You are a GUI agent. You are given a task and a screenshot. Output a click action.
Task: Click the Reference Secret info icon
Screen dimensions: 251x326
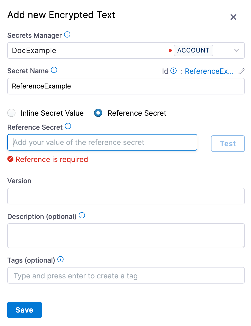point(68,126)
